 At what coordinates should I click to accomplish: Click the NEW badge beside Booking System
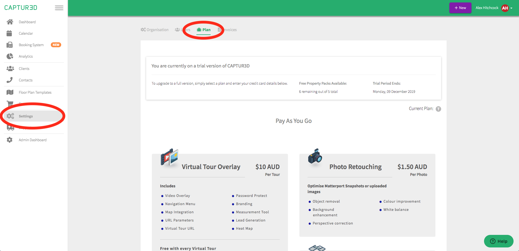(x=56, y=45)
